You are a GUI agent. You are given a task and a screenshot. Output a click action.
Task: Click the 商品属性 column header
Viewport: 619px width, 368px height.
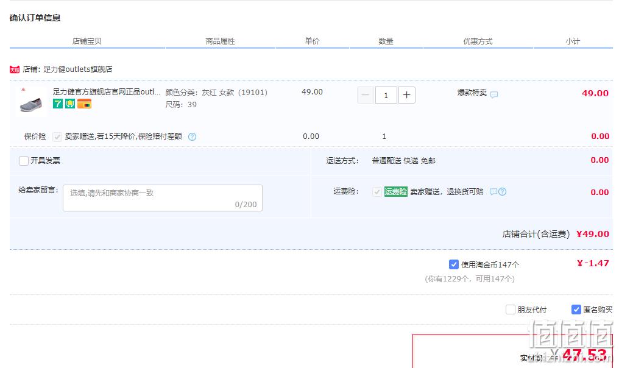pyautogui.click(x=221, y=41)
